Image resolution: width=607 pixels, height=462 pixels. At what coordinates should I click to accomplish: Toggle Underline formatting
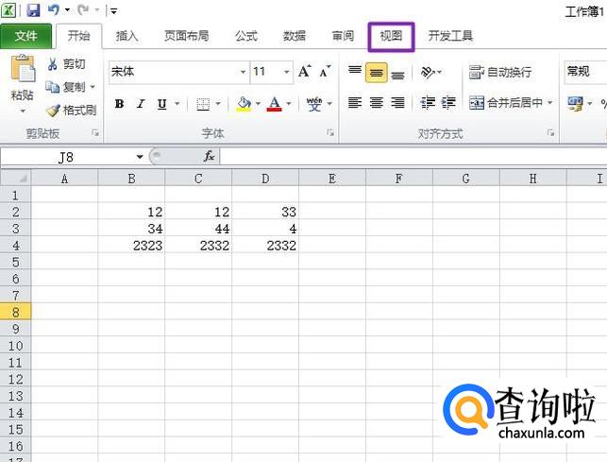click(x=162, y=104)
